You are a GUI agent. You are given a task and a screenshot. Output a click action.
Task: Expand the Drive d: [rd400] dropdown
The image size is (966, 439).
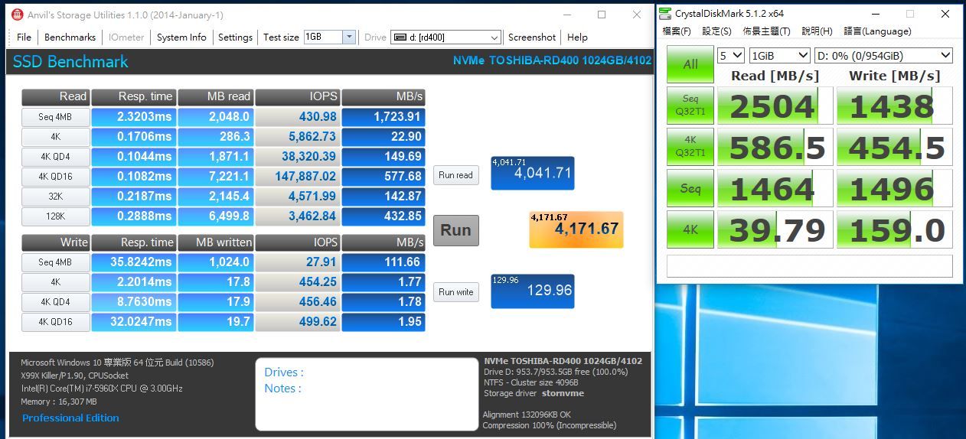(x=494, y=37)
